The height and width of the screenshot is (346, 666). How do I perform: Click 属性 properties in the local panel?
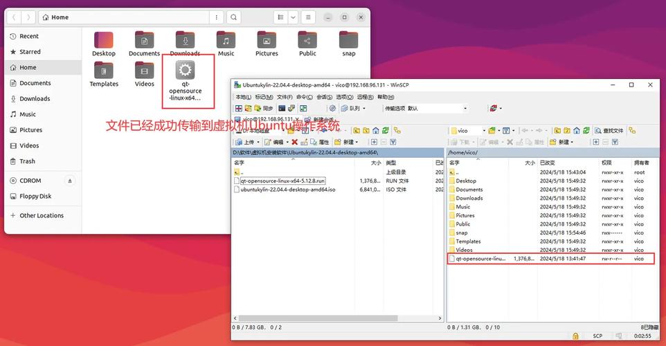click(x=320, y=143)
